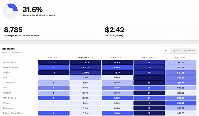Viewport: 199px width, 116px height.
Task: Select the Vinsguir brand label
Action: click(7, 93)
